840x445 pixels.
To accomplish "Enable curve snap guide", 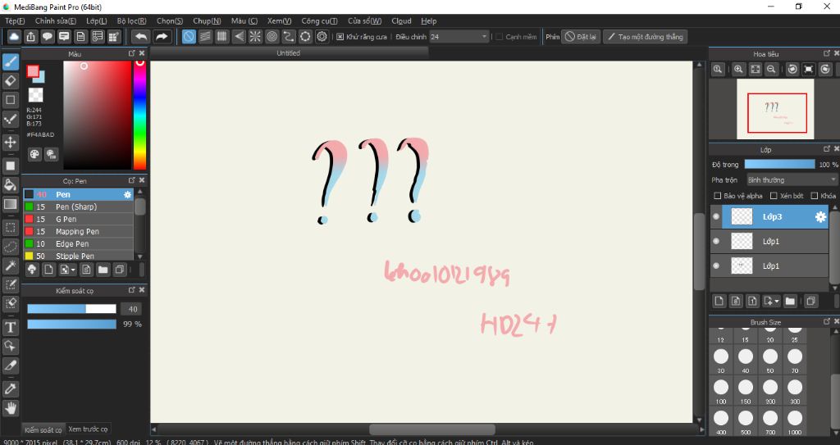I will point(288,36).
